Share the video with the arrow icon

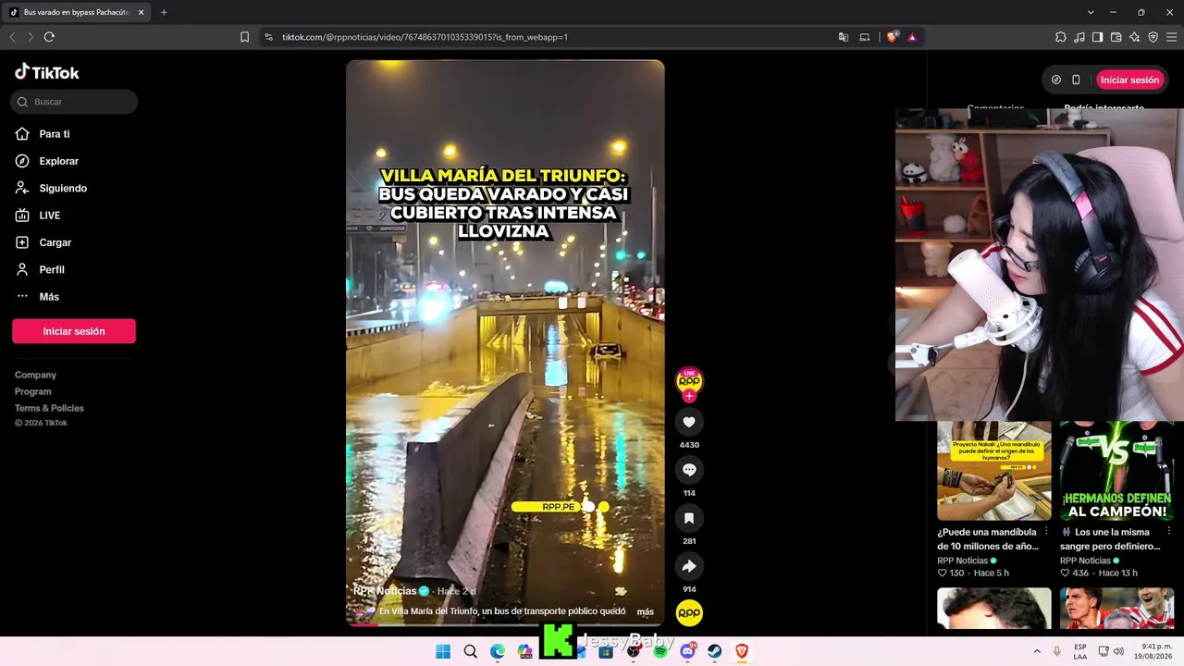(x=689, y=566)
